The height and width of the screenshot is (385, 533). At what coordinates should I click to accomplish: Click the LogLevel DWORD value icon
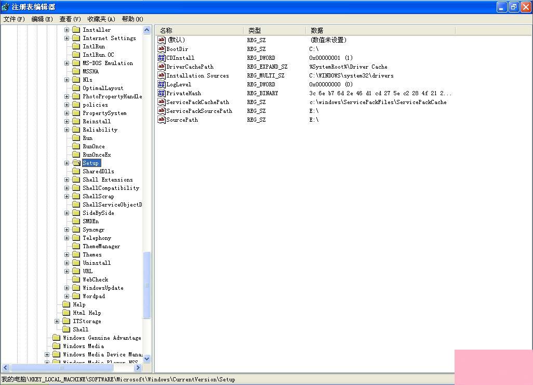[x=162, y=84]
